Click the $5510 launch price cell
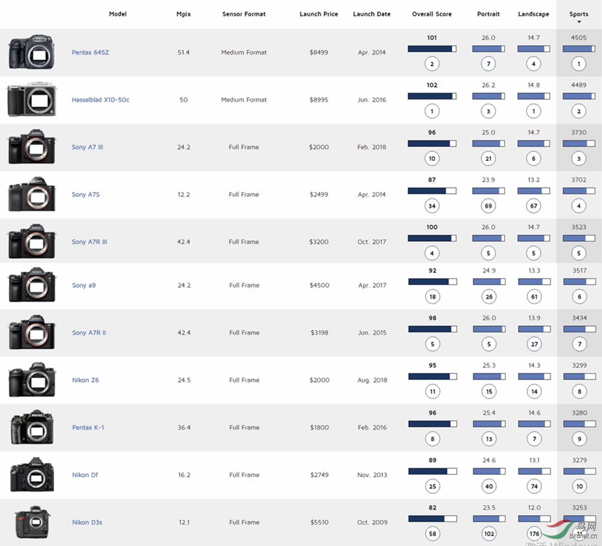Image resolution: width=602 pixels, height=546 pixels. click(319, 522)
